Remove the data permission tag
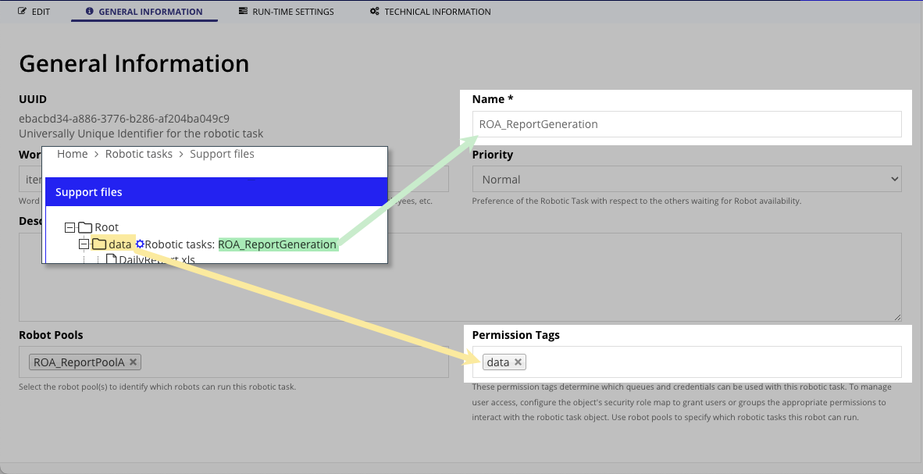Screen dimensions: 923x474 518,362
